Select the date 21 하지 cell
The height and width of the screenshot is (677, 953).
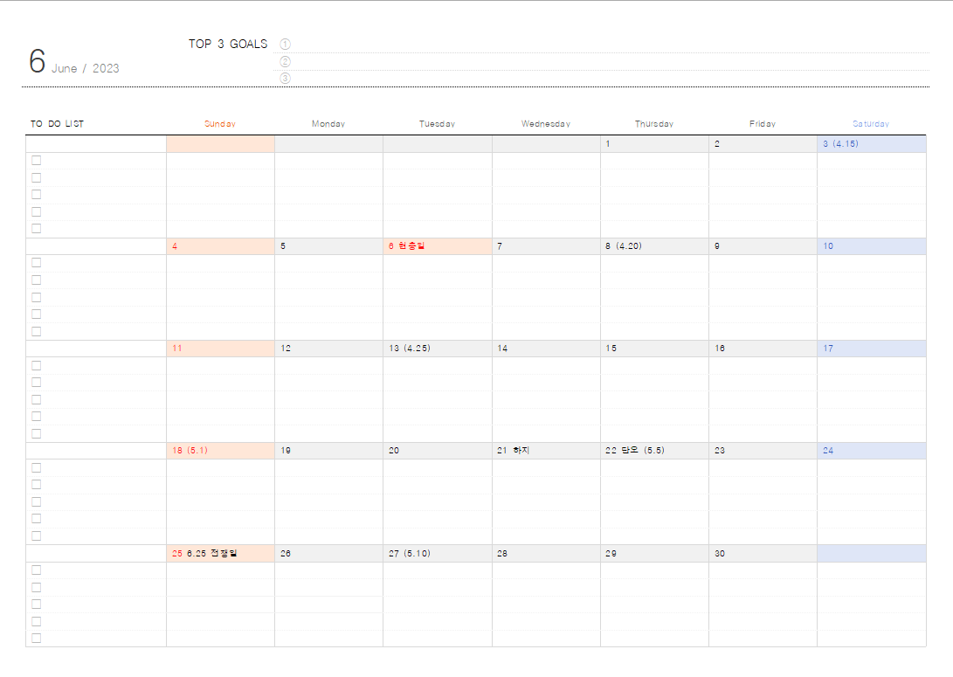[547, 451]
